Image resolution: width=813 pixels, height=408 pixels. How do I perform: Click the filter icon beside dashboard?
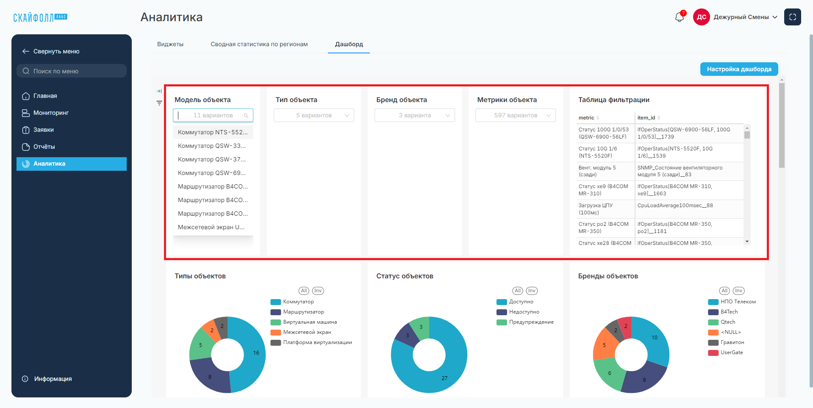click(159, 103)
